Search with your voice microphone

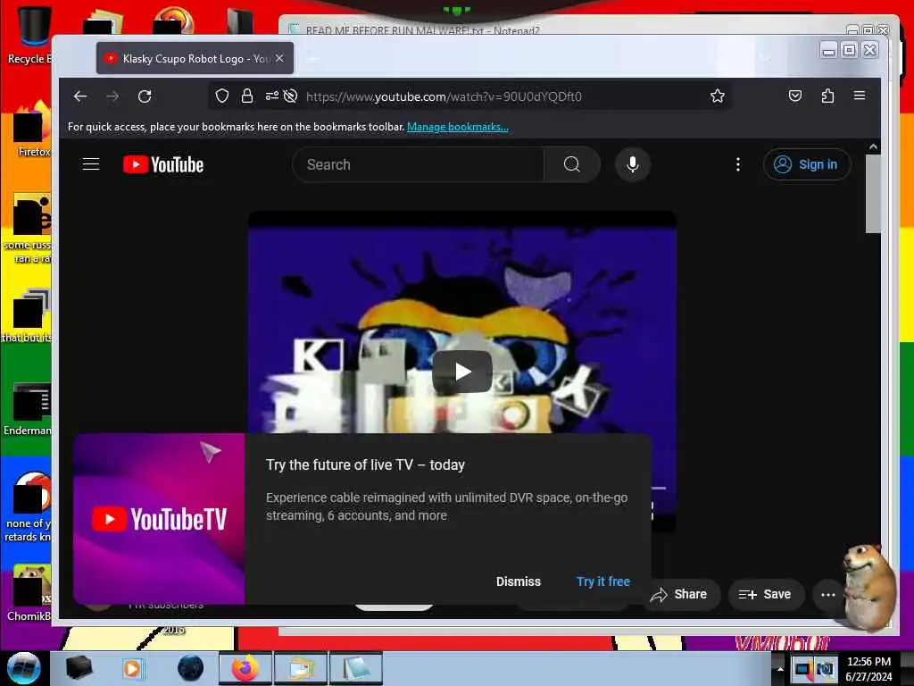[x=633, y=164]
